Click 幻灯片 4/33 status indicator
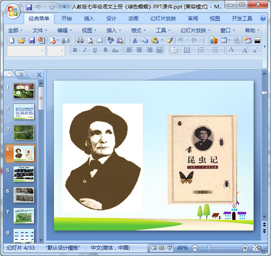271x256 pixels. 21,248
